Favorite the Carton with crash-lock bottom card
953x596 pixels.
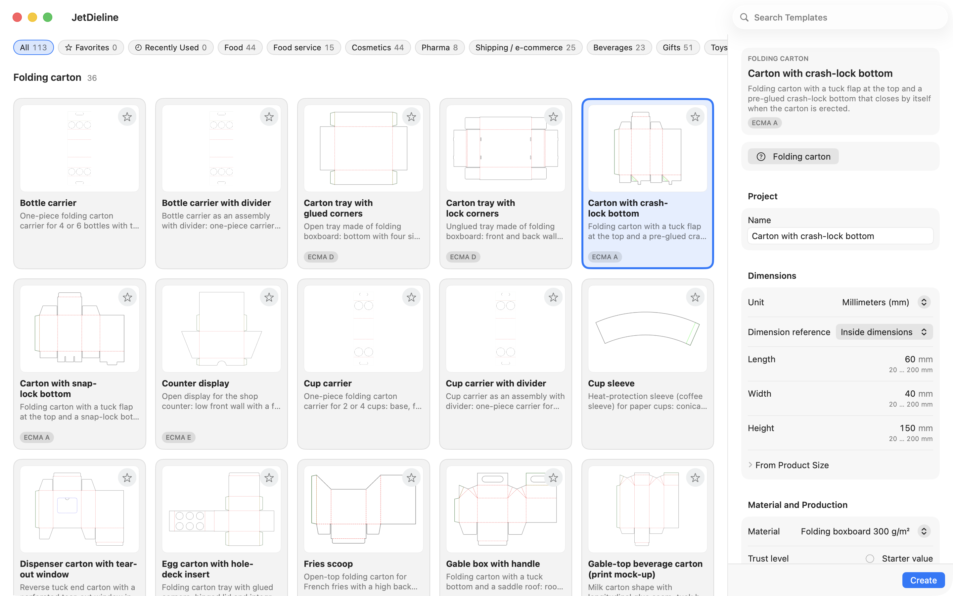(695, 117)
